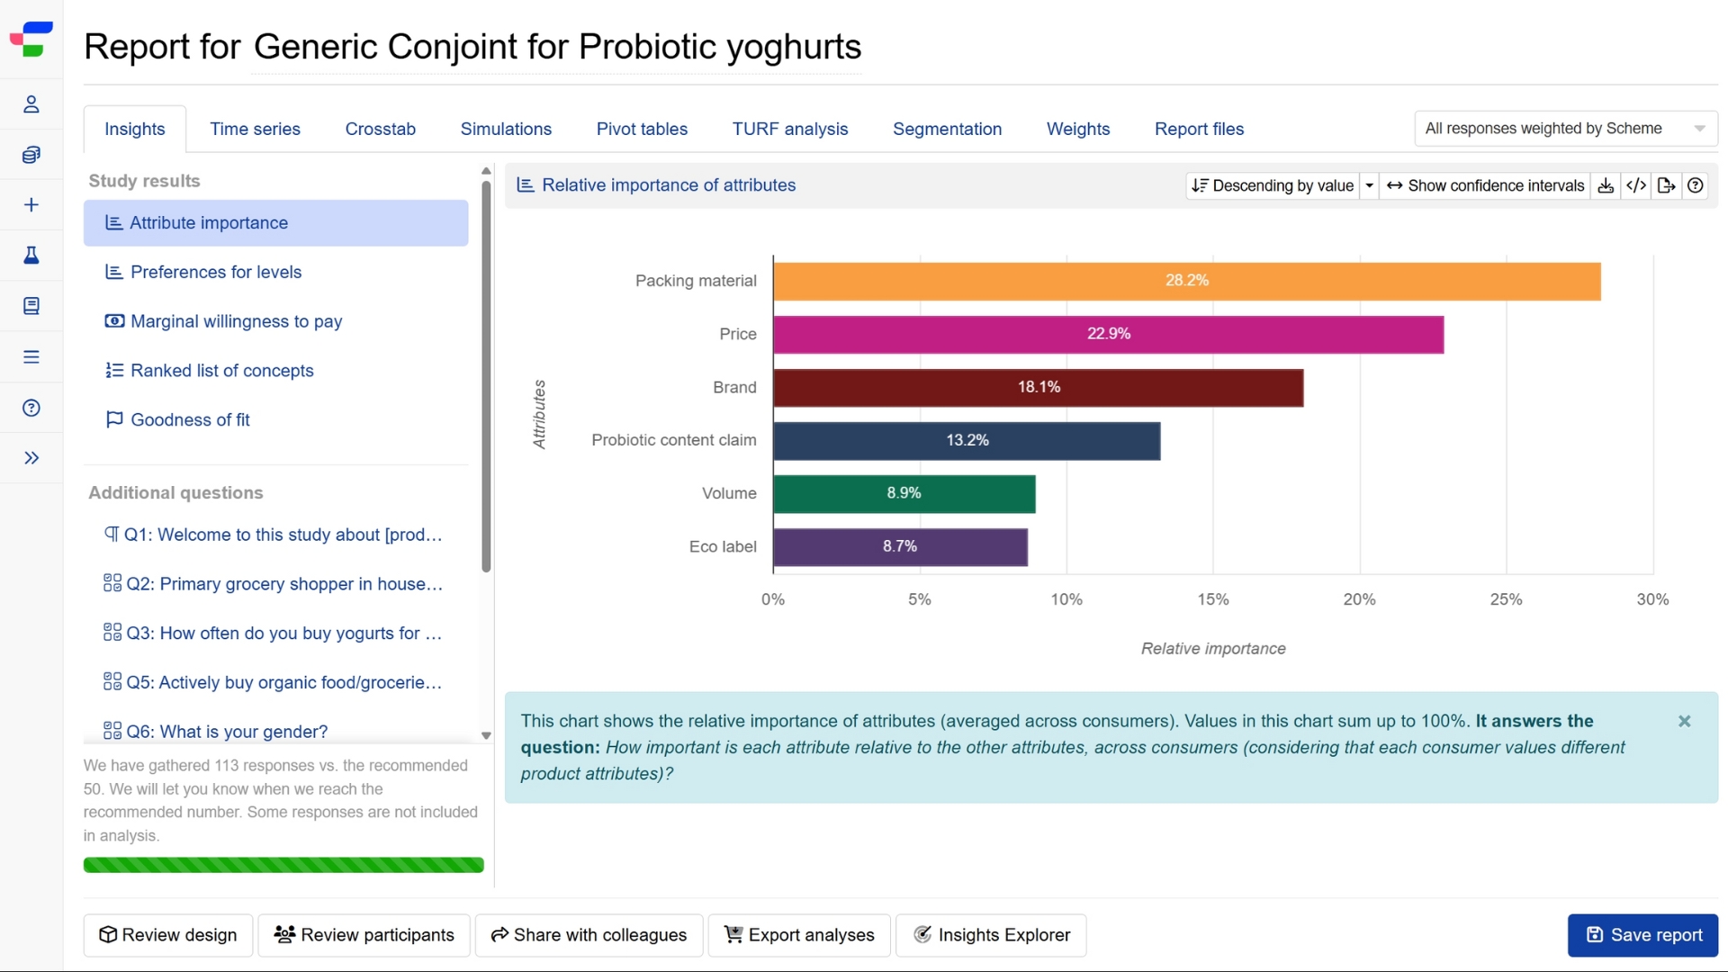Click the Save report button
1728x972 pixels.
pyautogui.click(x=1642, y=935)
